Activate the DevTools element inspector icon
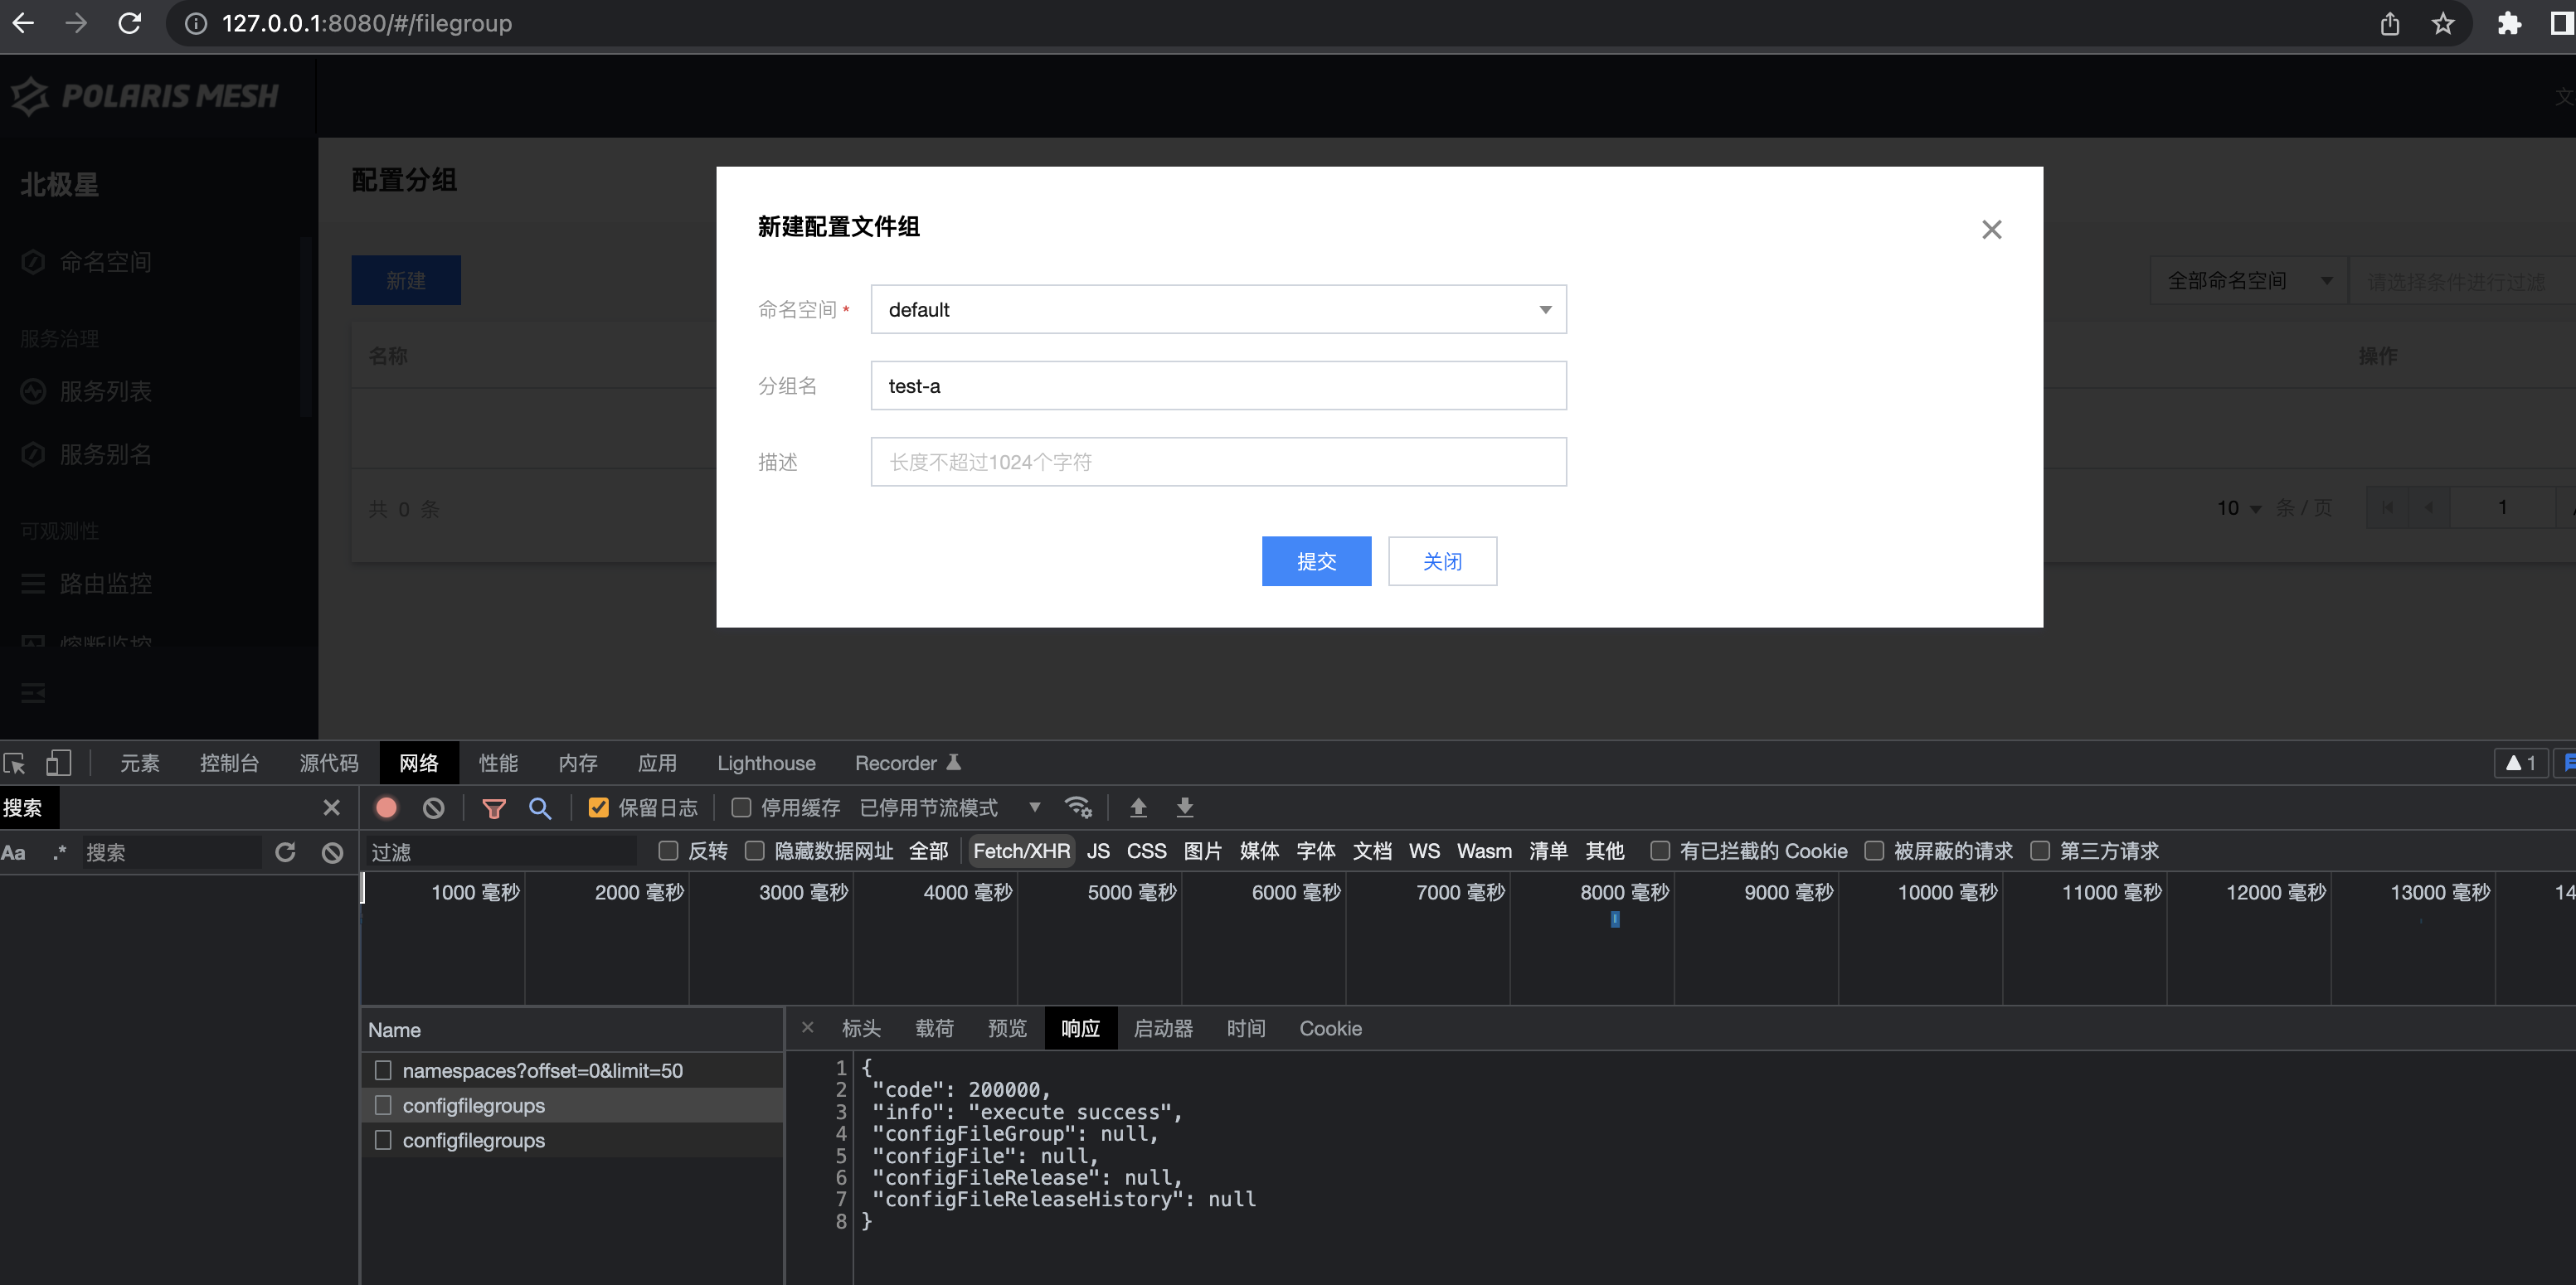The image size is (2576, 1285). 15,764
